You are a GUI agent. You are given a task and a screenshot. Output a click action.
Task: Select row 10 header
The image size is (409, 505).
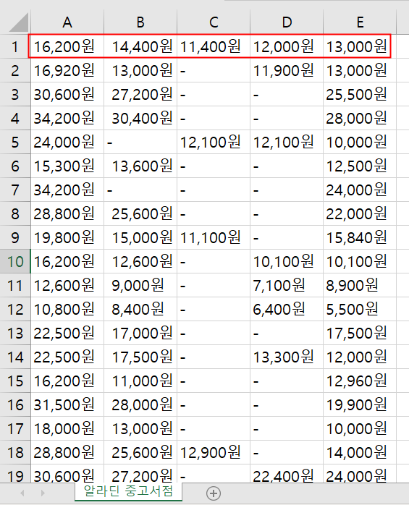pos(15,261)
